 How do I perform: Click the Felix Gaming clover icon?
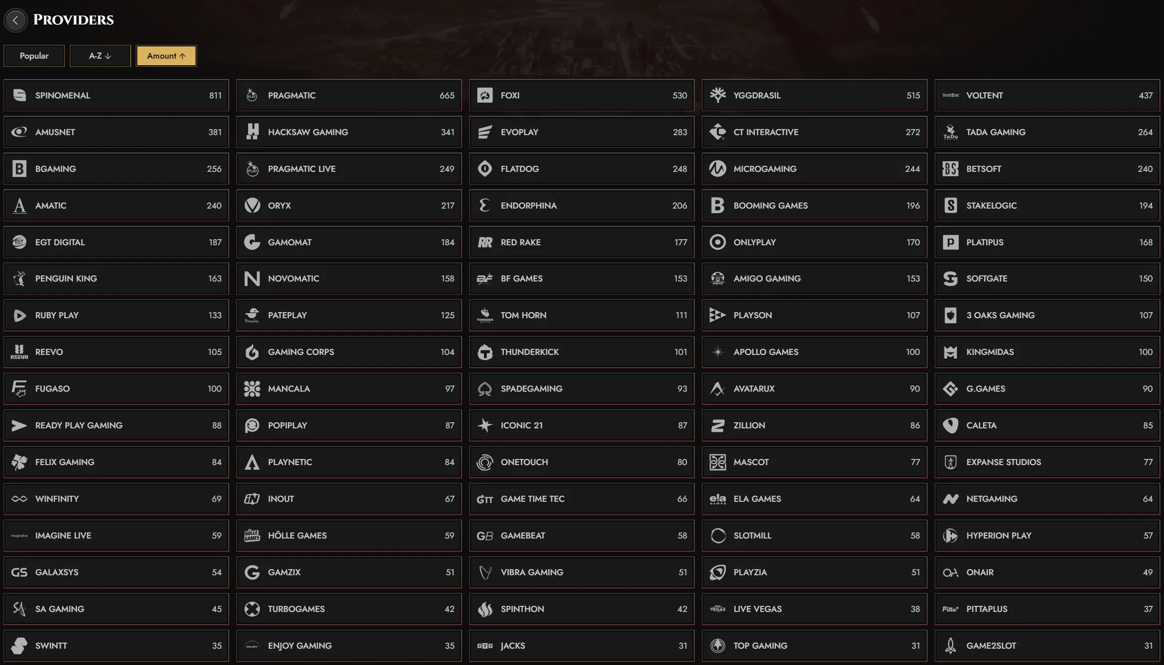click(x=19, y=462)
